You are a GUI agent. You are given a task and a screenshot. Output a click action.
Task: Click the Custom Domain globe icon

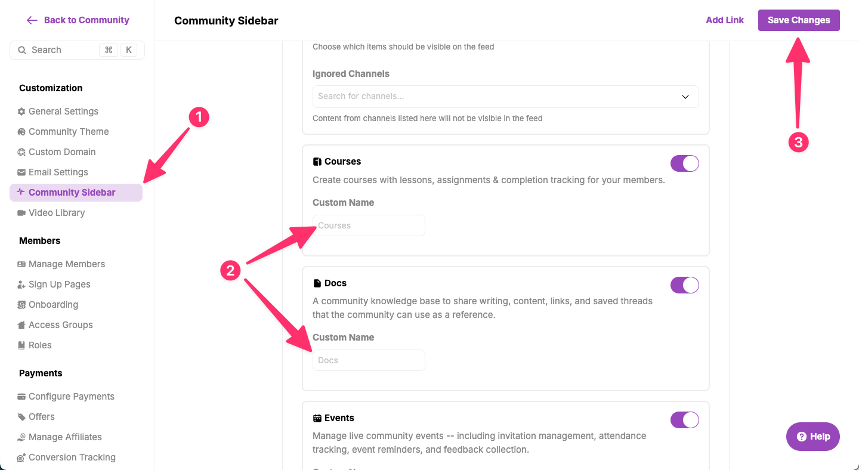21,152
